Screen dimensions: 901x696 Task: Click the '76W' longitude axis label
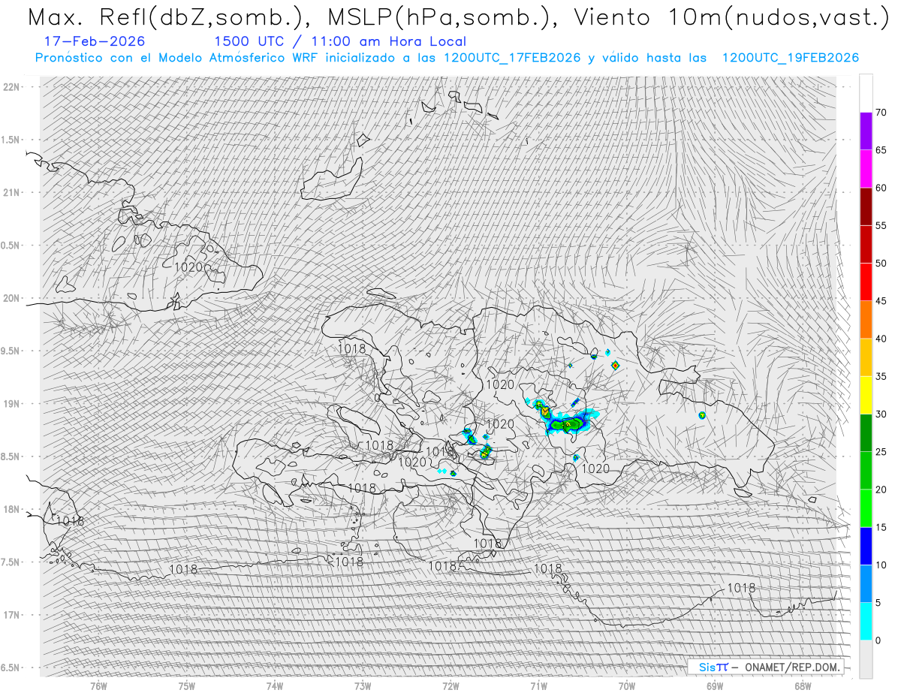[98, 685]
